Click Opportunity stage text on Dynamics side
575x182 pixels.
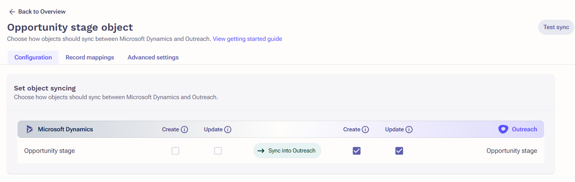click(x=49, y=151)
